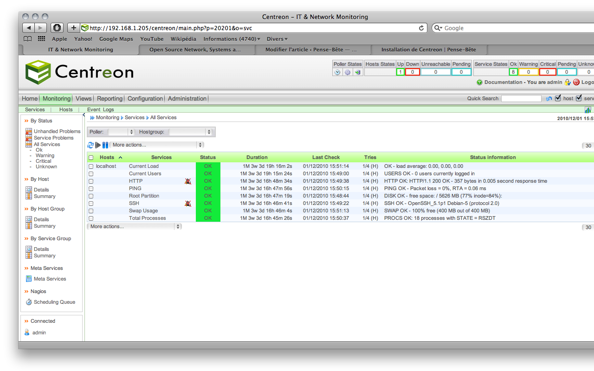Check the Swap Usage row checkbox
This screenshot has height=371, width=594.
[91, 211]
